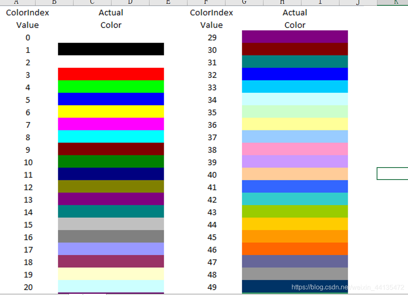408x295 pixels.
Task: Select the deep orange ColorIndex 46 swatch
Action: click(x=295, y=249)
